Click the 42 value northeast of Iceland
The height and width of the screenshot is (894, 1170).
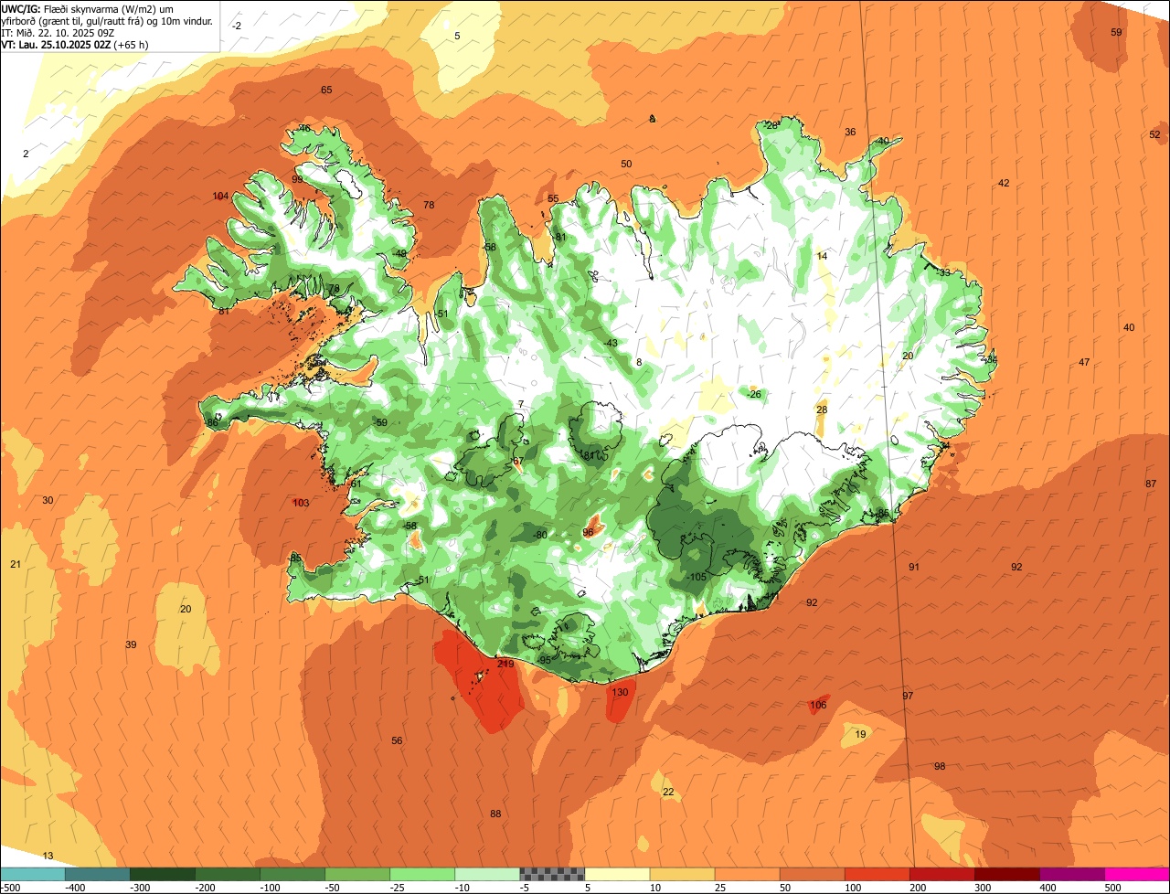tap(1004, 183)
